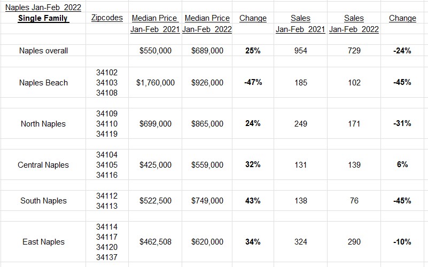Click the 32% price change cell
The image size is (428, 267).
coord(253,164)
